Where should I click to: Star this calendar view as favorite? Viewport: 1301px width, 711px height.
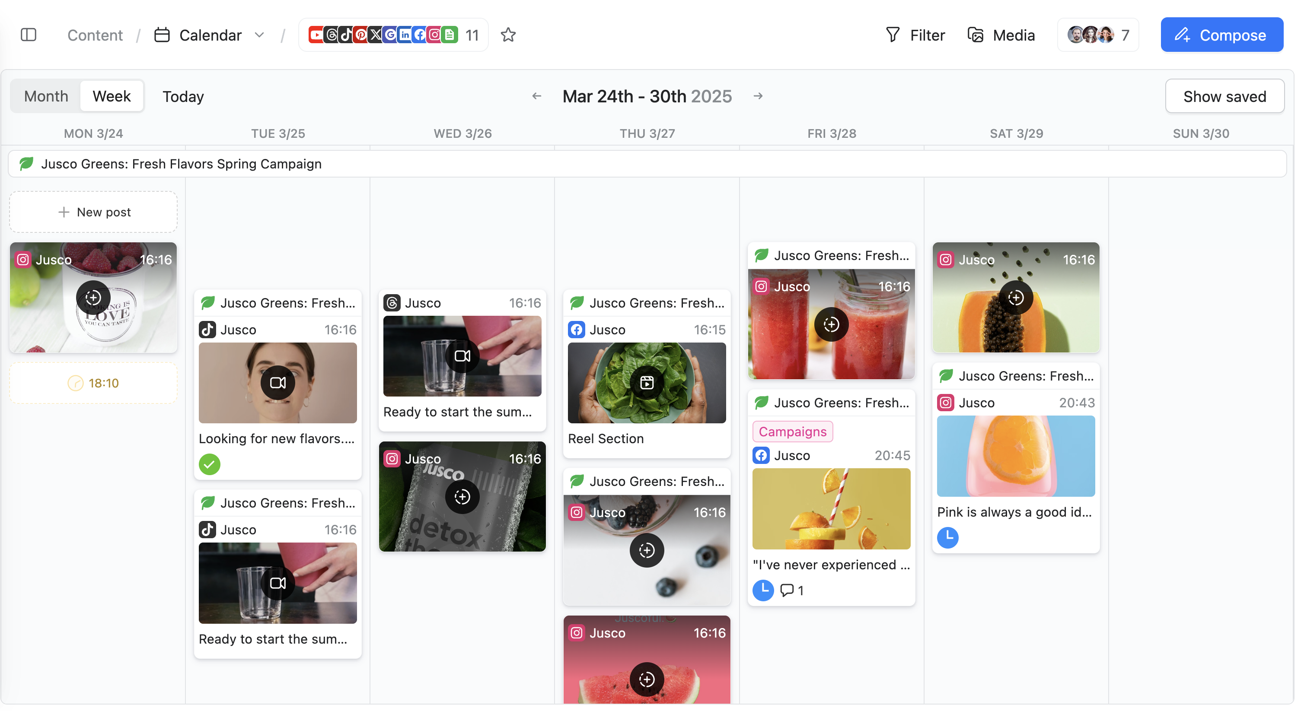point(508,35)
